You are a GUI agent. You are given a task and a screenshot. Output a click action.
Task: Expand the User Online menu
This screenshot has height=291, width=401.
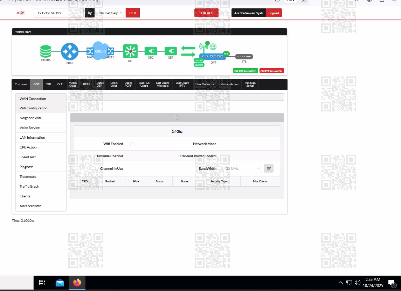click(205, 85)
